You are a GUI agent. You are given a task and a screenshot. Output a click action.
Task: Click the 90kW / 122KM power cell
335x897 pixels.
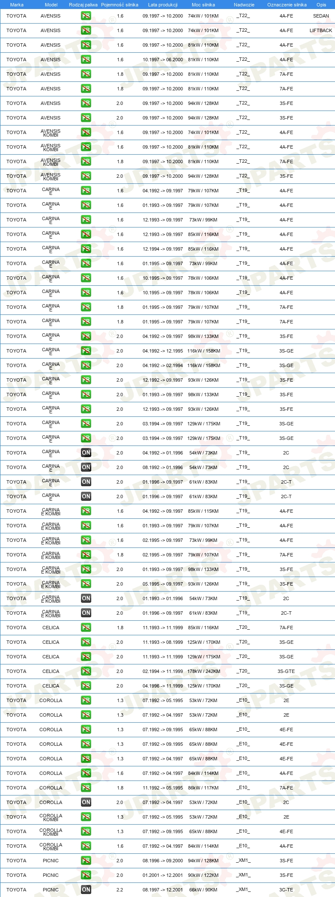[x=203, y=875]
